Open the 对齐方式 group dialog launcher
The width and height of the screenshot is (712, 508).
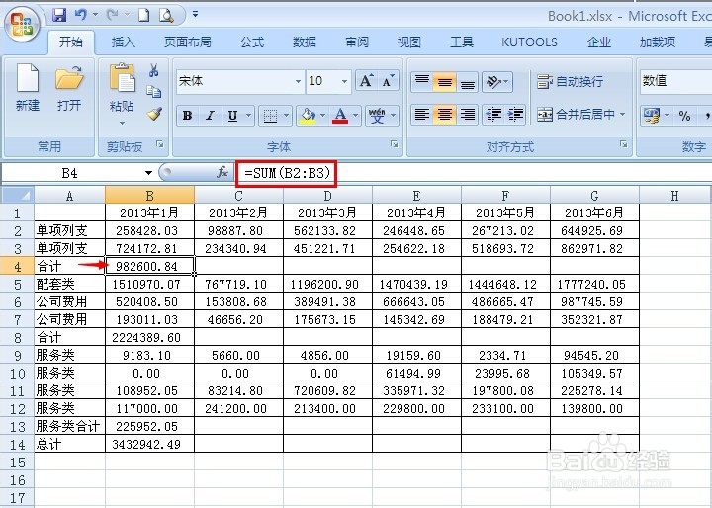[x=623, y=144]
